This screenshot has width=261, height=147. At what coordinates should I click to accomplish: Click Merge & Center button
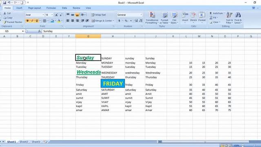click(102, 21)
